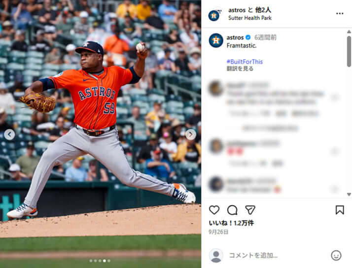Open astros profile picture beside caption
352x268 pixels.
point(216,40)
